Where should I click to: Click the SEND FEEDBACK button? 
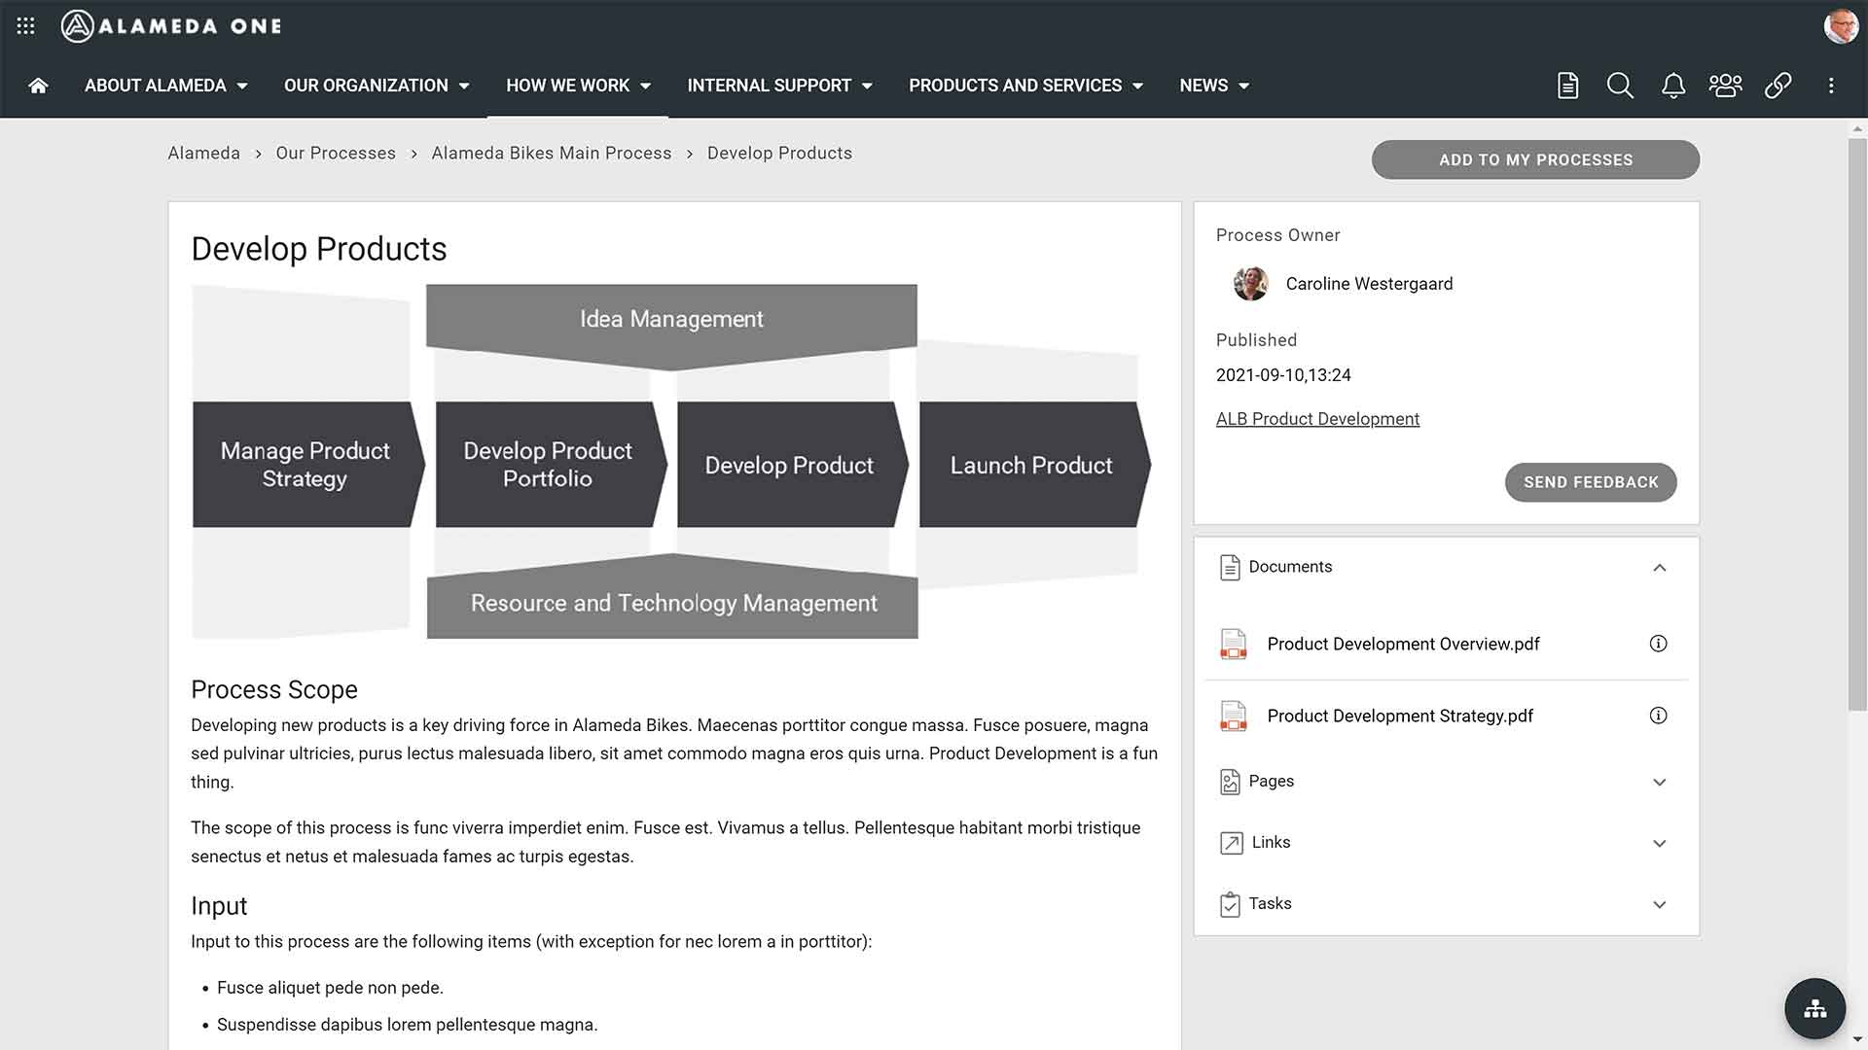[1591, 481]
